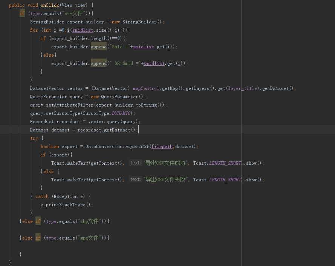Place cursor on StringBuilder export_builder declaration

(x=67, y=22)
